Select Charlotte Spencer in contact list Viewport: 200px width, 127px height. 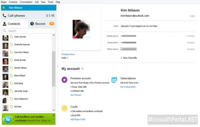click(x=27, y=46)
